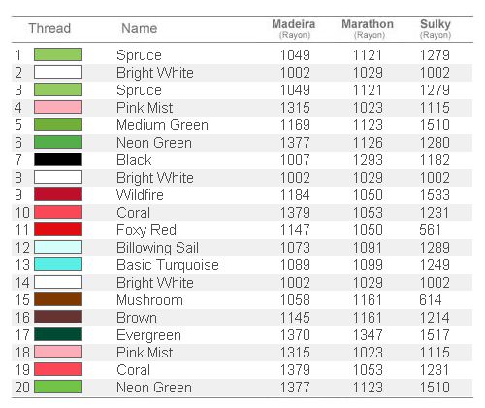Viewport: 485px width, 408px height.
Task: Select the Madeira Rayon column header
Action: 294,28
